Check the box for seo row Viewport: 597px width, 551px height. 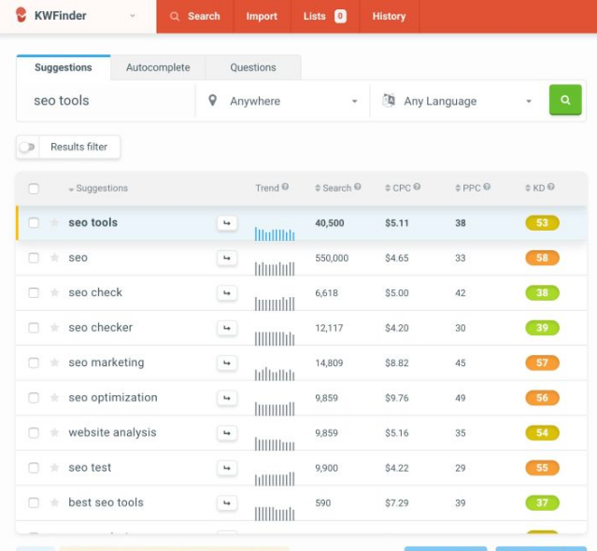pyautogui.click(x=34, y=258)
